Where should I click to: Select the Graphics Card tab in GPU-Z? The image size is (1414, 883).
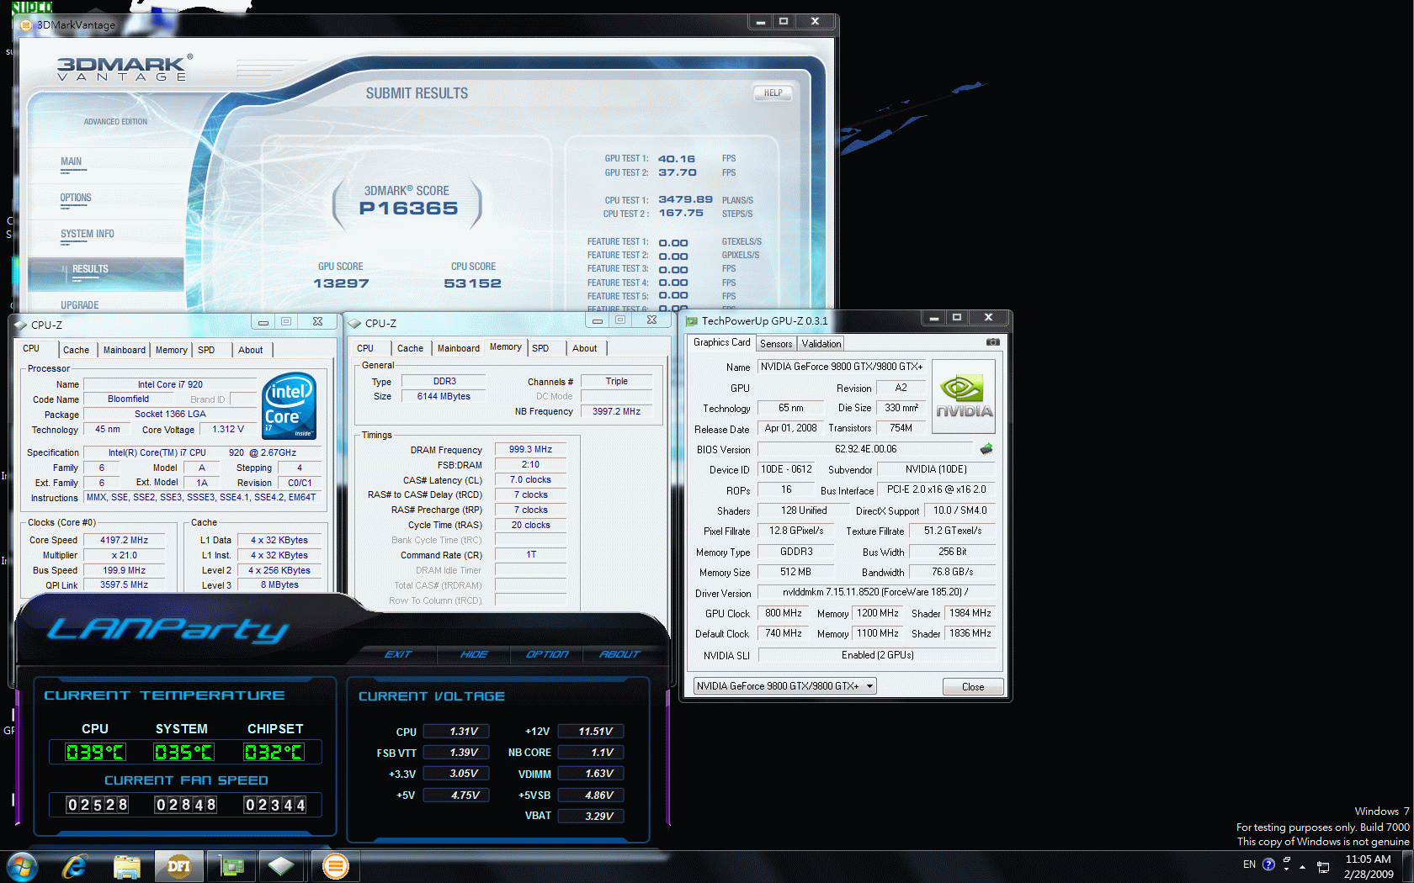721,342
